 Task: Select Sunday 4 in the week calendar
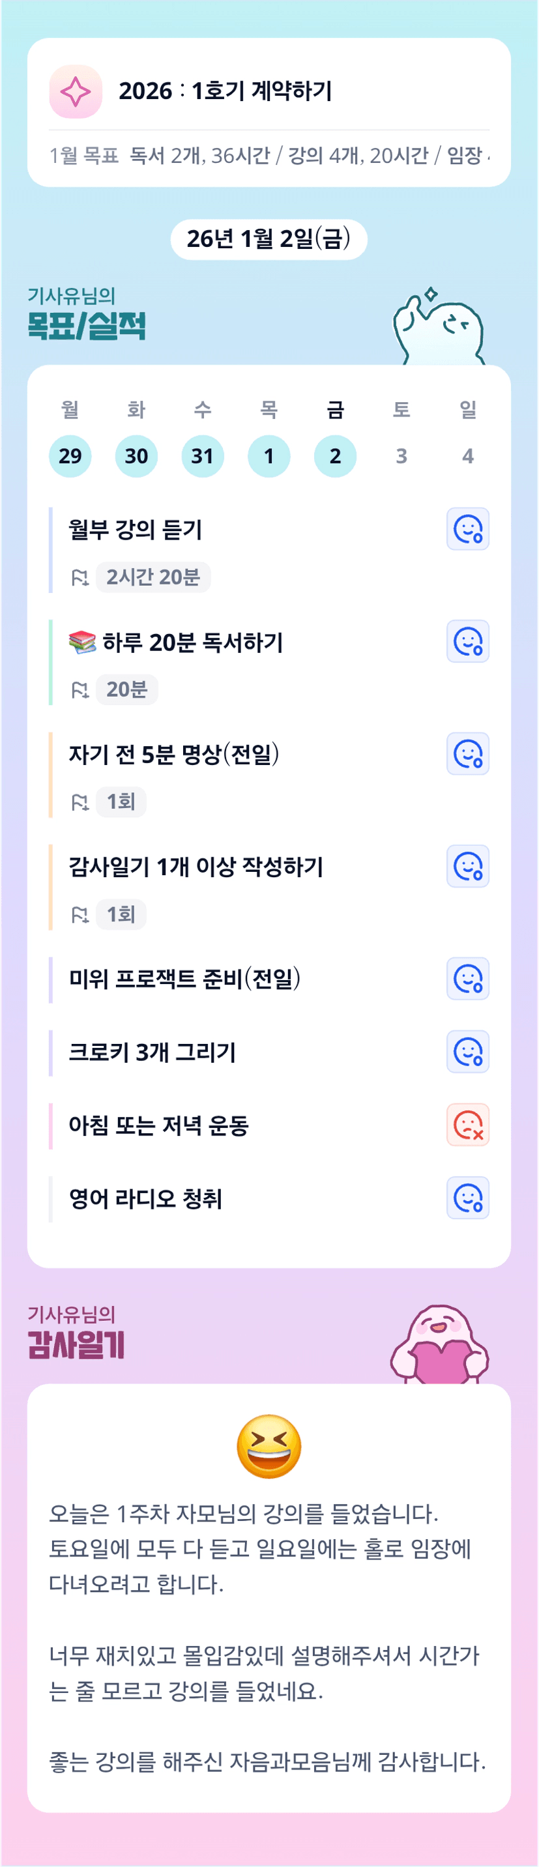coord(468,456)
